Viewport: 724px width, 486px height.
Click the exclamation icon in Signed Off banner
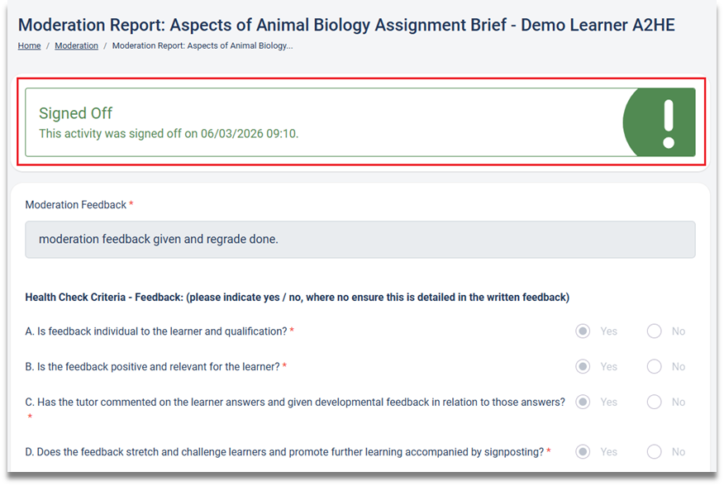pyautogui.click(x=669, y=122)
